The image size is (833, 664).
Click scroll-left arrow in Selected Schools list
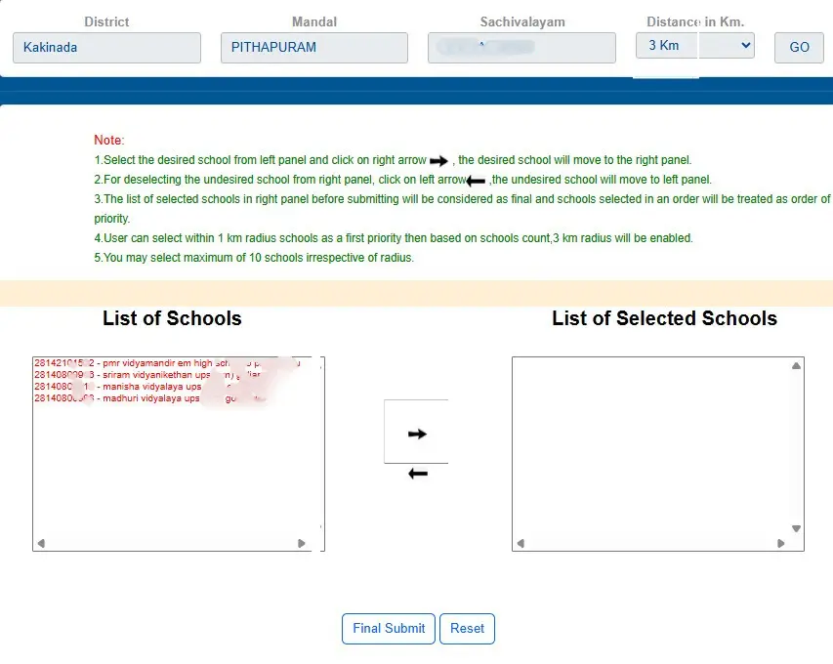coord(521,544)
